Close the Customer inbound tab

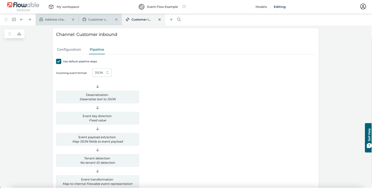(160, 20)
